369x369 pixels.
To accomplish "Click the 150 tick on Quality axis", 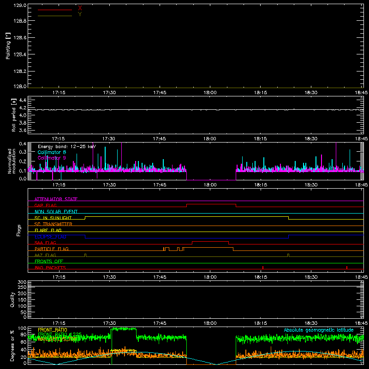I will pos(22,300).
